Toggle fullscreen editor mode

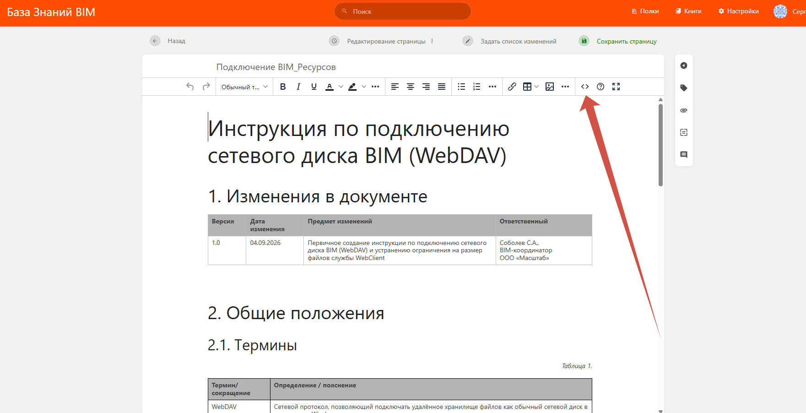(616, 87)
